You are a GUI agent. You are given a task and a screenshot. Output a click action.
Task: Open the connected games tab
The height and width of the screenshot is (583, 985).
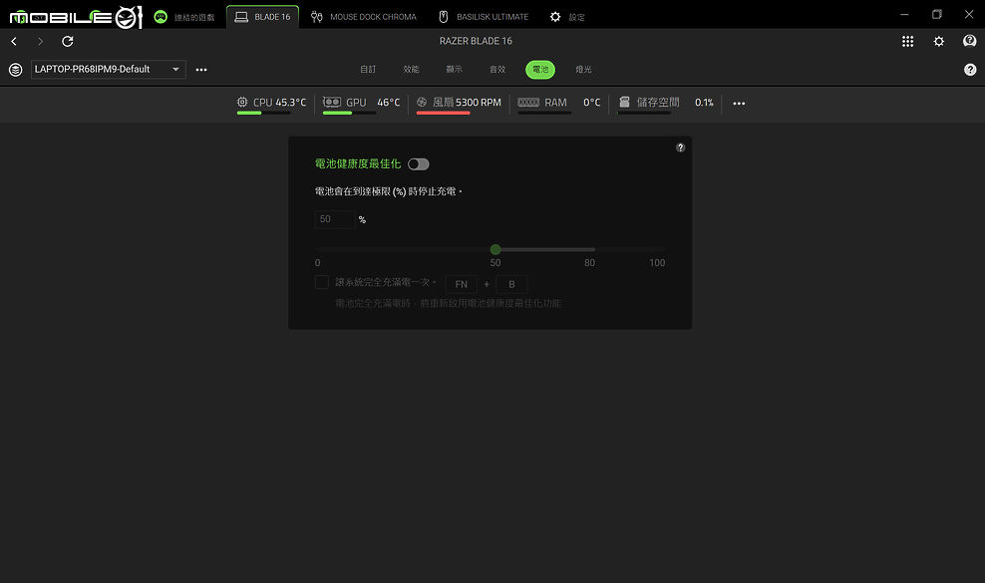(184, 17)
